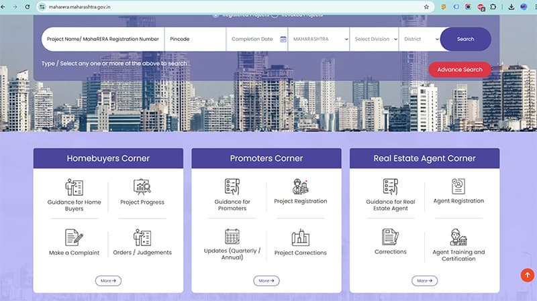This screenshot has height=301, width=537.
Task: Click the 'Type / Select any one or more' hint text
Action: click(114, 64)
